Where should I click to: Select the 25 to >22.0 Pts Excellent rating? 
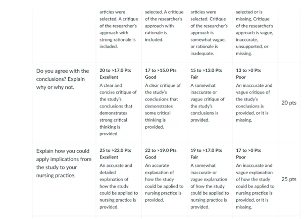point(117,153)
